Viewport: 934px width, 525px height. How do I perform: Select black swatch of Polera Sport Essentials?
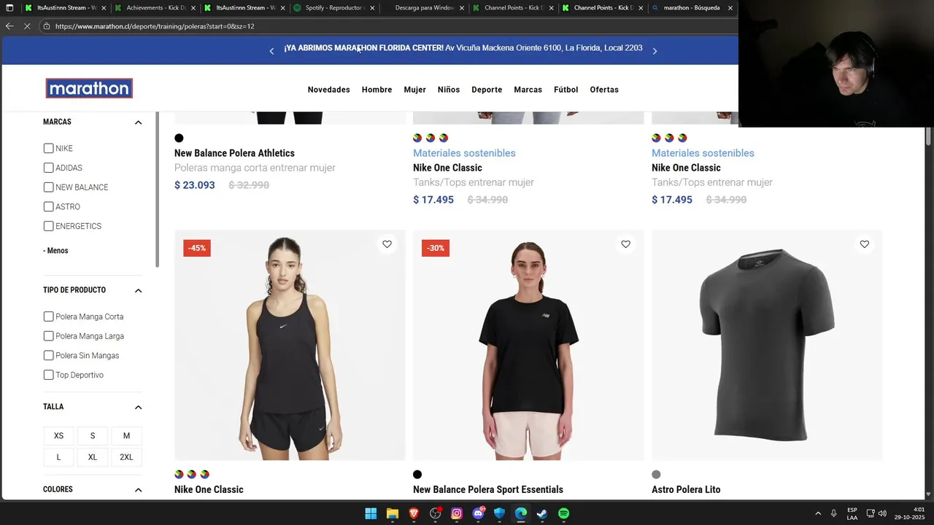click(417, 475)
